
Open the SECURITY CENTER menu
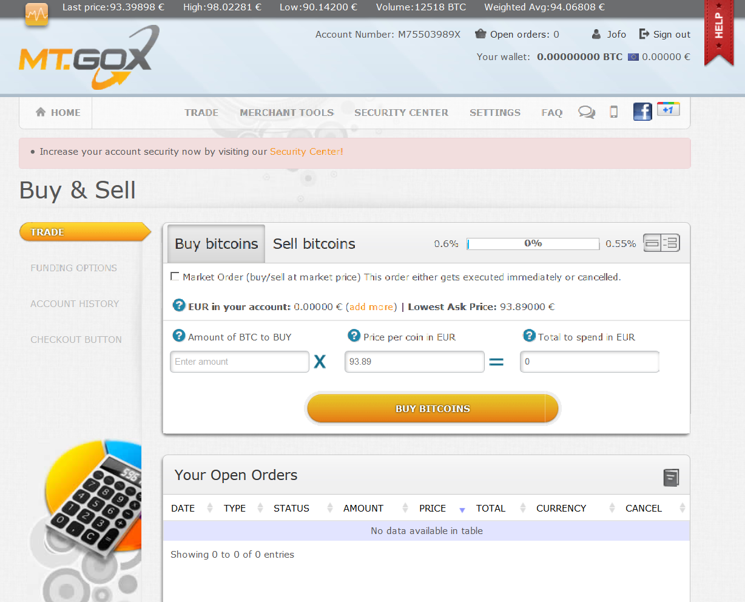point(402,113)
